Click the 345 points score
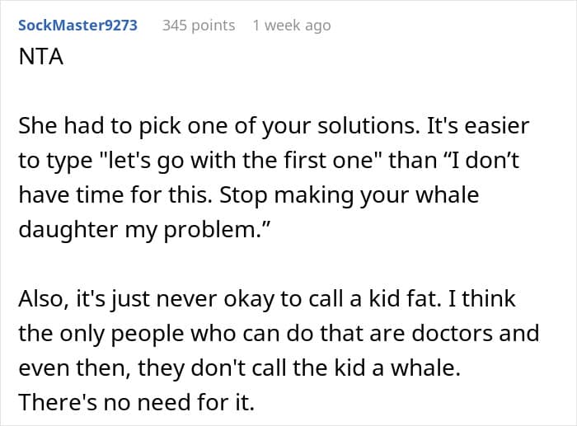This screenshot has height=426, width=577. pyautogui.click(x=198, y=26)
